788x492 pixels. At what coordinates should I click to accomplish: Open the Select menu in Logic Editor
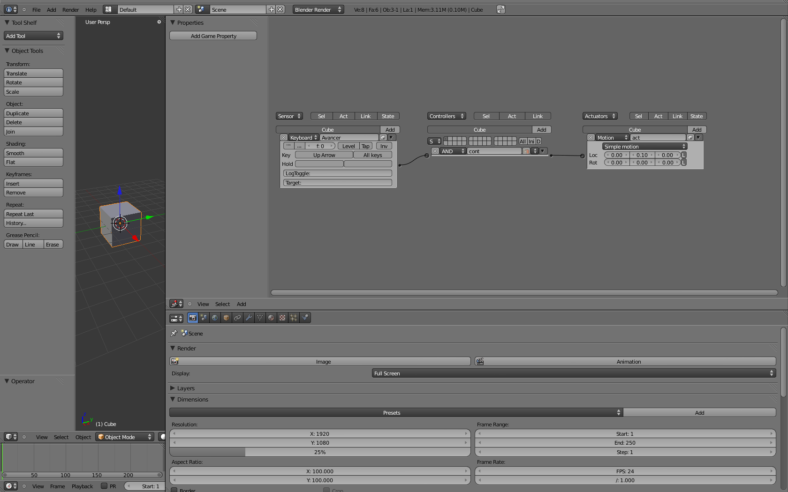(222, 304)
